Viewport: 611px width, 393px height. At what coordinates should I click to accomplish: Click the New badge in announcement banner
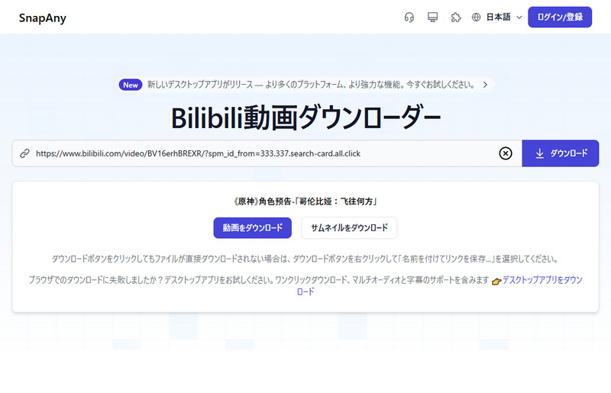click(x=130, y=85)
